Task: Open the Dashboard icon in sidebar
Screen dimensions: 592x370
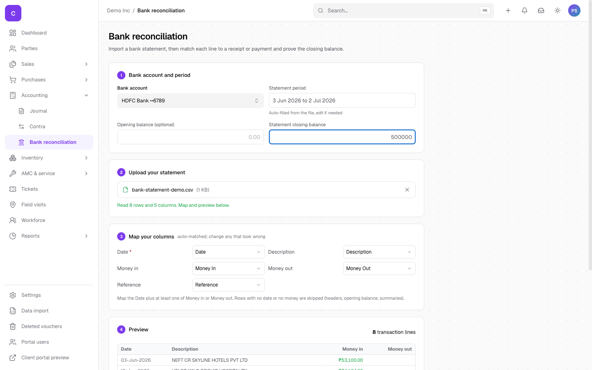Action: tap(13, 33)
